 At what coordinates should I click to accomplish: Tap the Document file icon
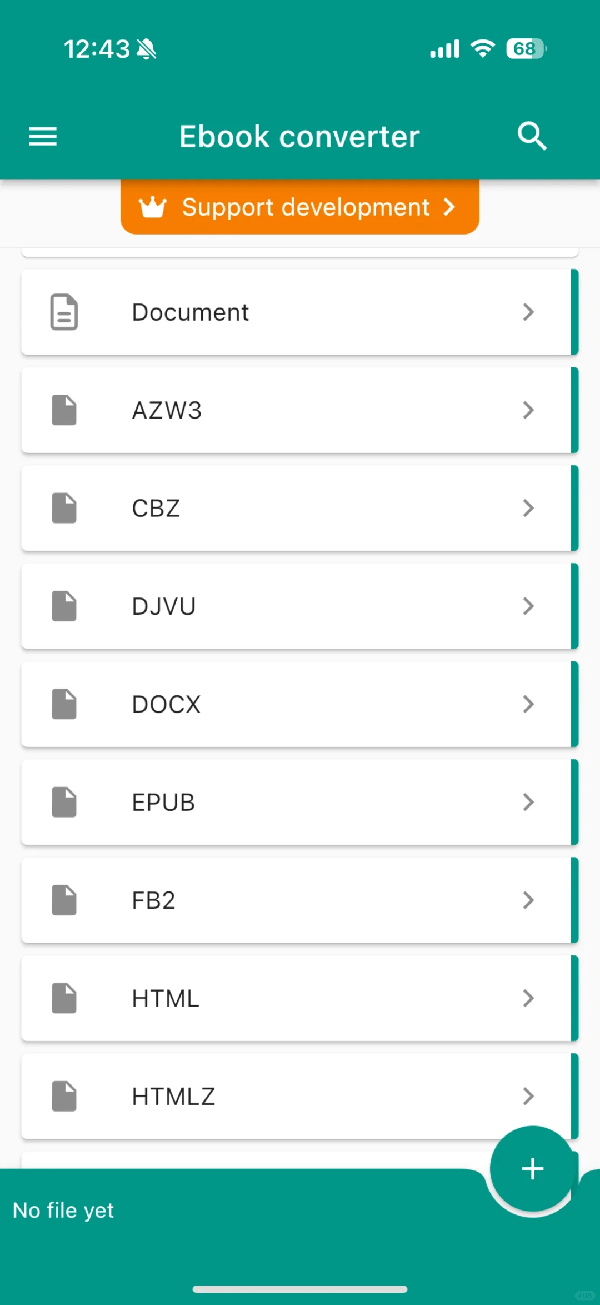pos(64,312)
